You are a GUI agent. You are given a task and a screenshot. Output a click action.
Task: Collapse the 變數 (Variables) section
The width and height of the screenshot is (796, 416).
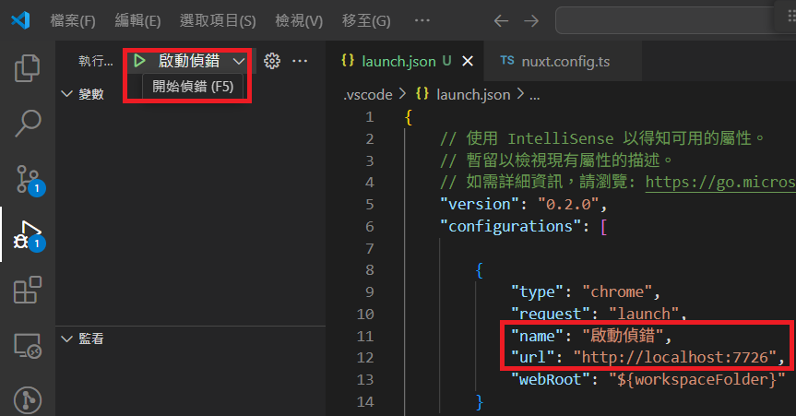(67, 94)
